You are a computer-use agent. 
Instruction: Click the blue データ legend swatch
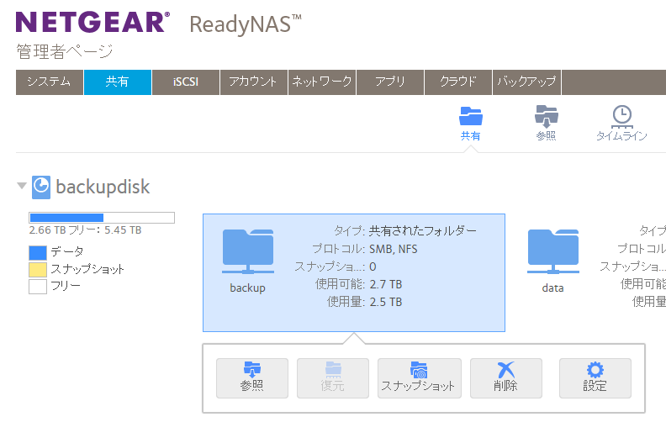[x=38, y=252]
